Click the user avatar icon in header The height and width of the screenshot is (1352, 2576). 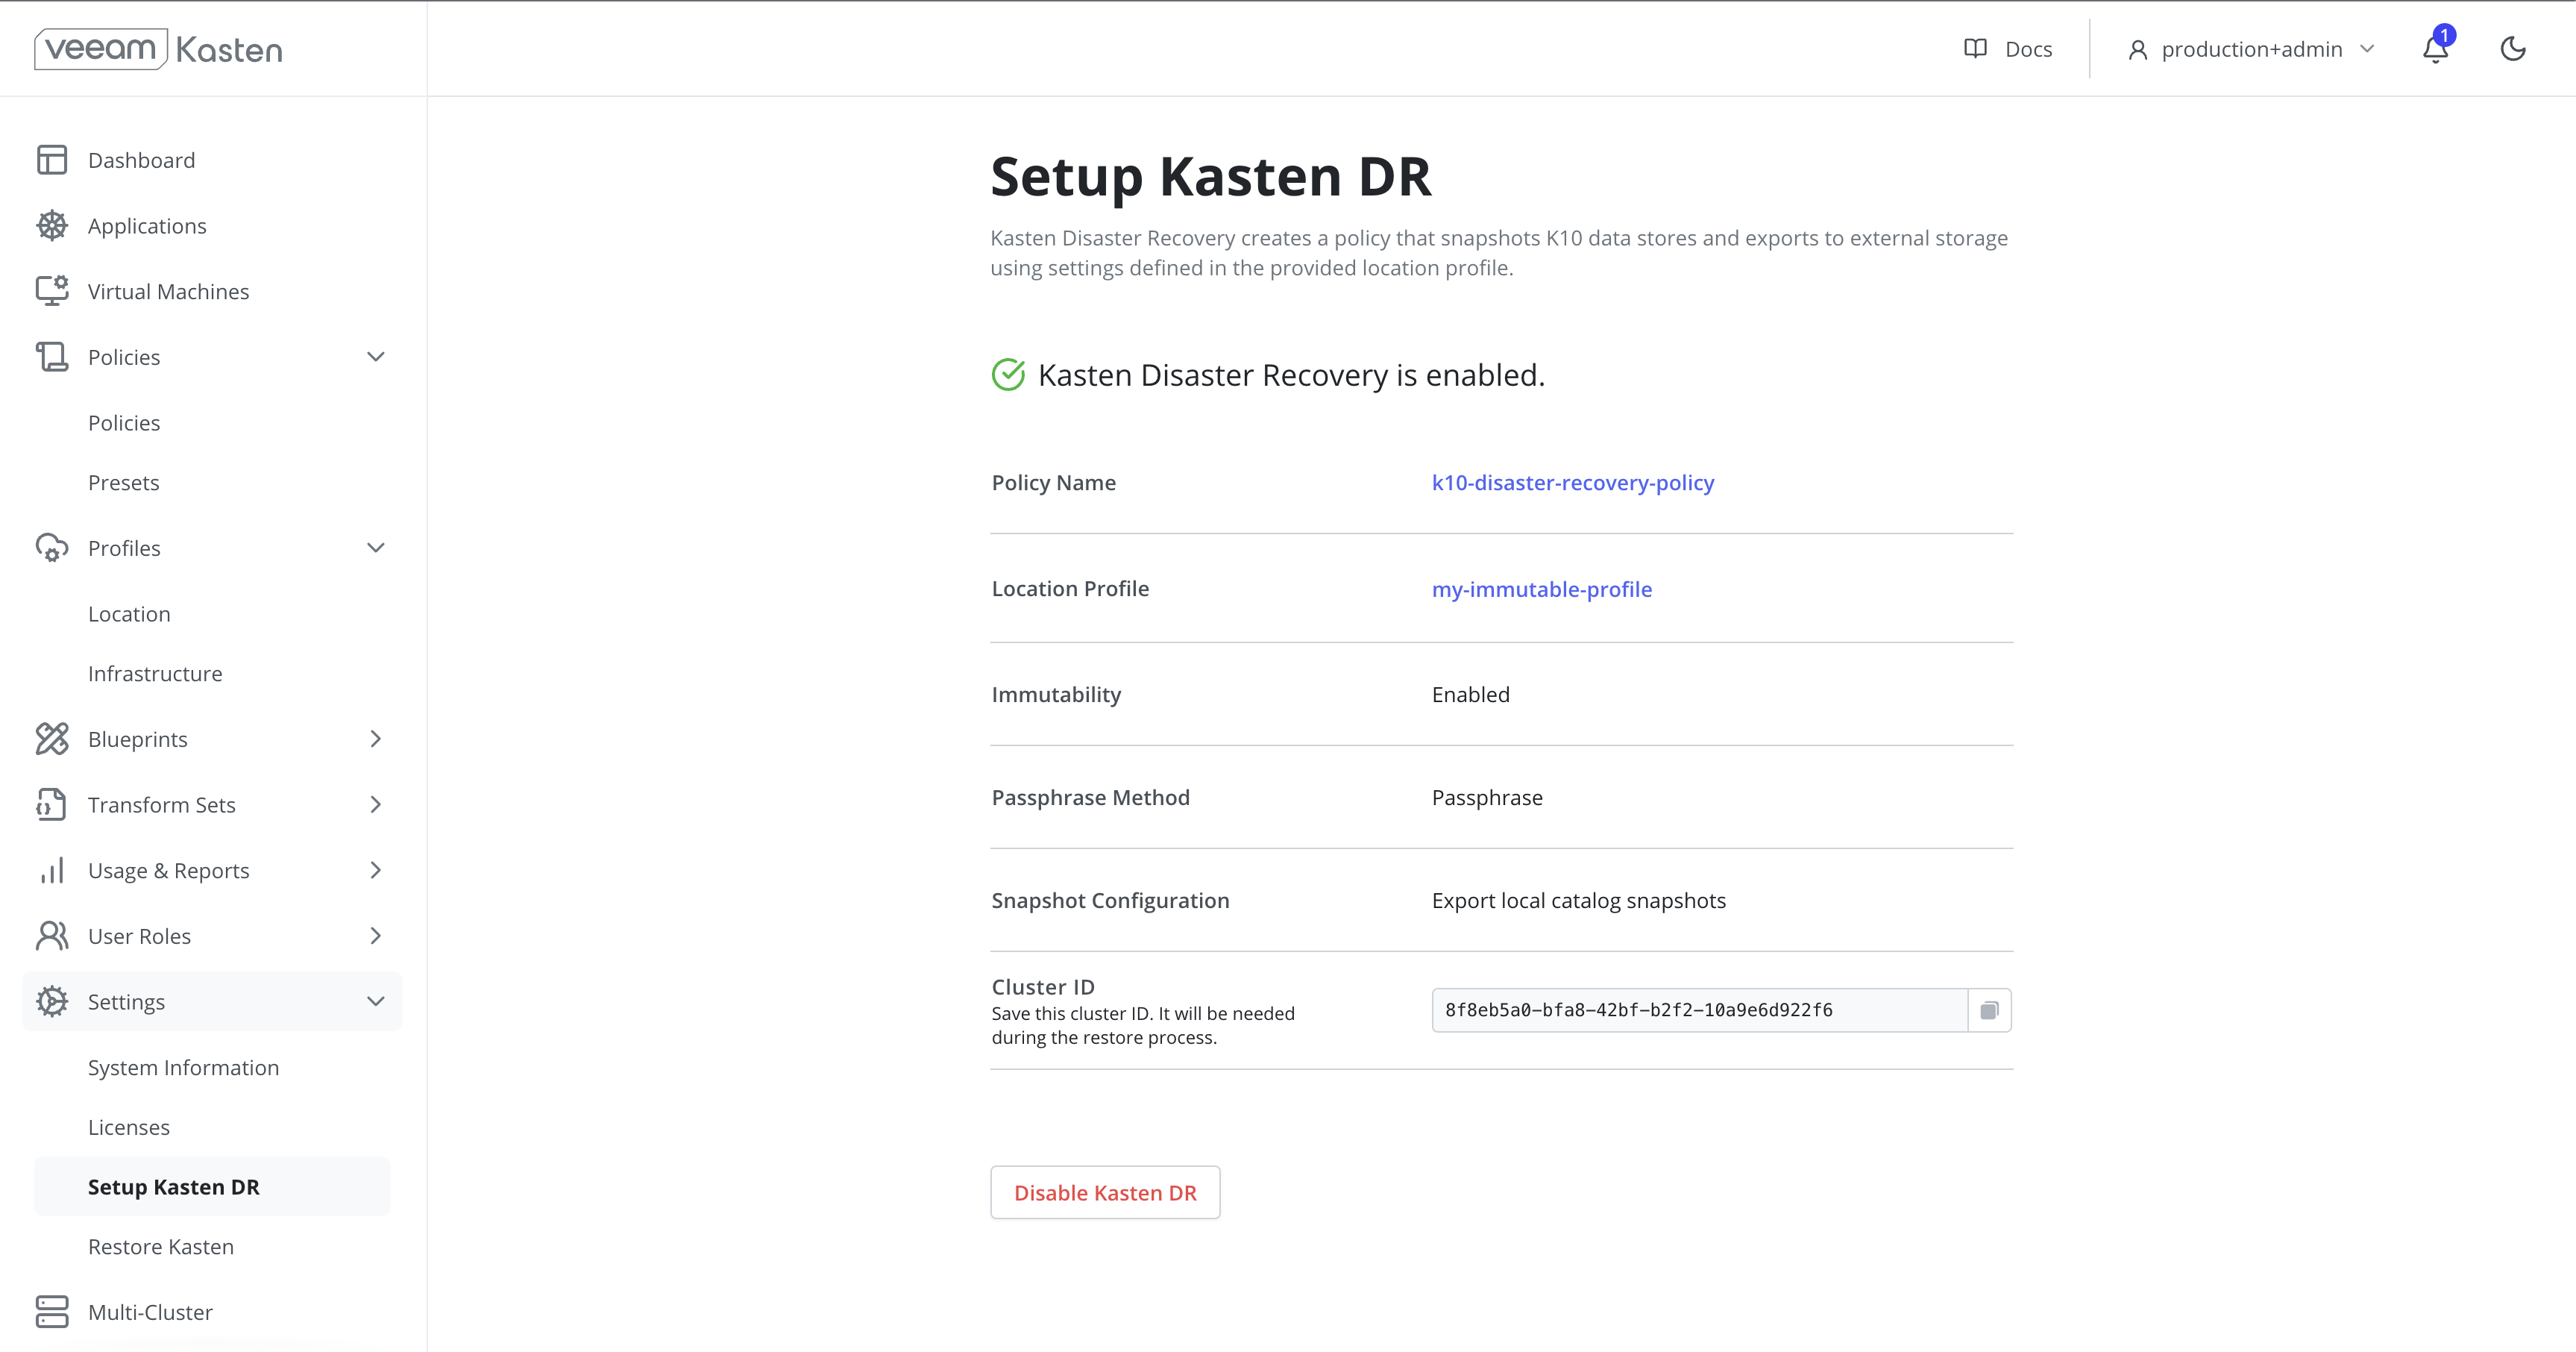point(2138,50)
